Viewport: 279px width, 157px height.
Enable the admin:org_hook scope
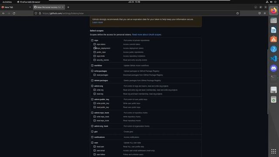[92, 126]
